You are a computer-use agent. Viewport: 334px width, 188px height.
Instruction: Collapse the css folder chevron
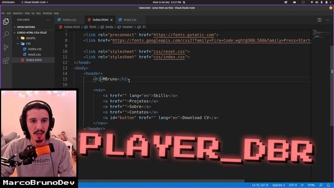click(18, 43)
